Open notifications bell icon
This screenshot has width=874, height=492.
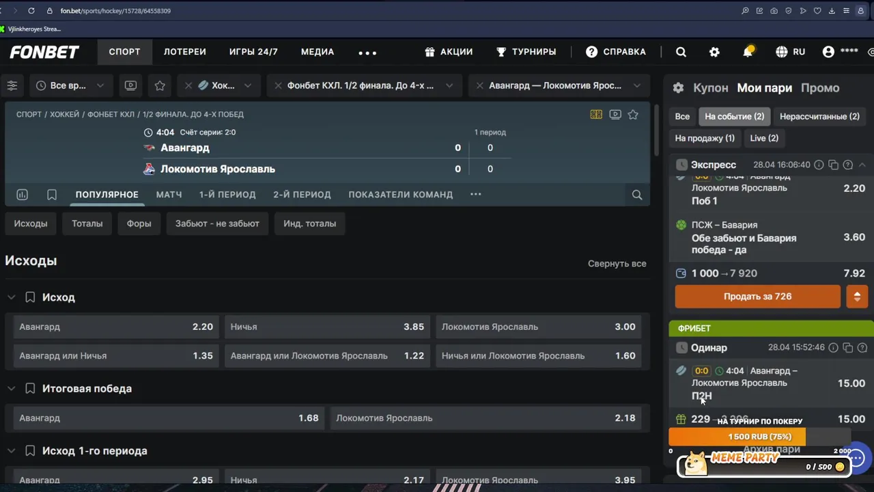[x=748, y=52]
